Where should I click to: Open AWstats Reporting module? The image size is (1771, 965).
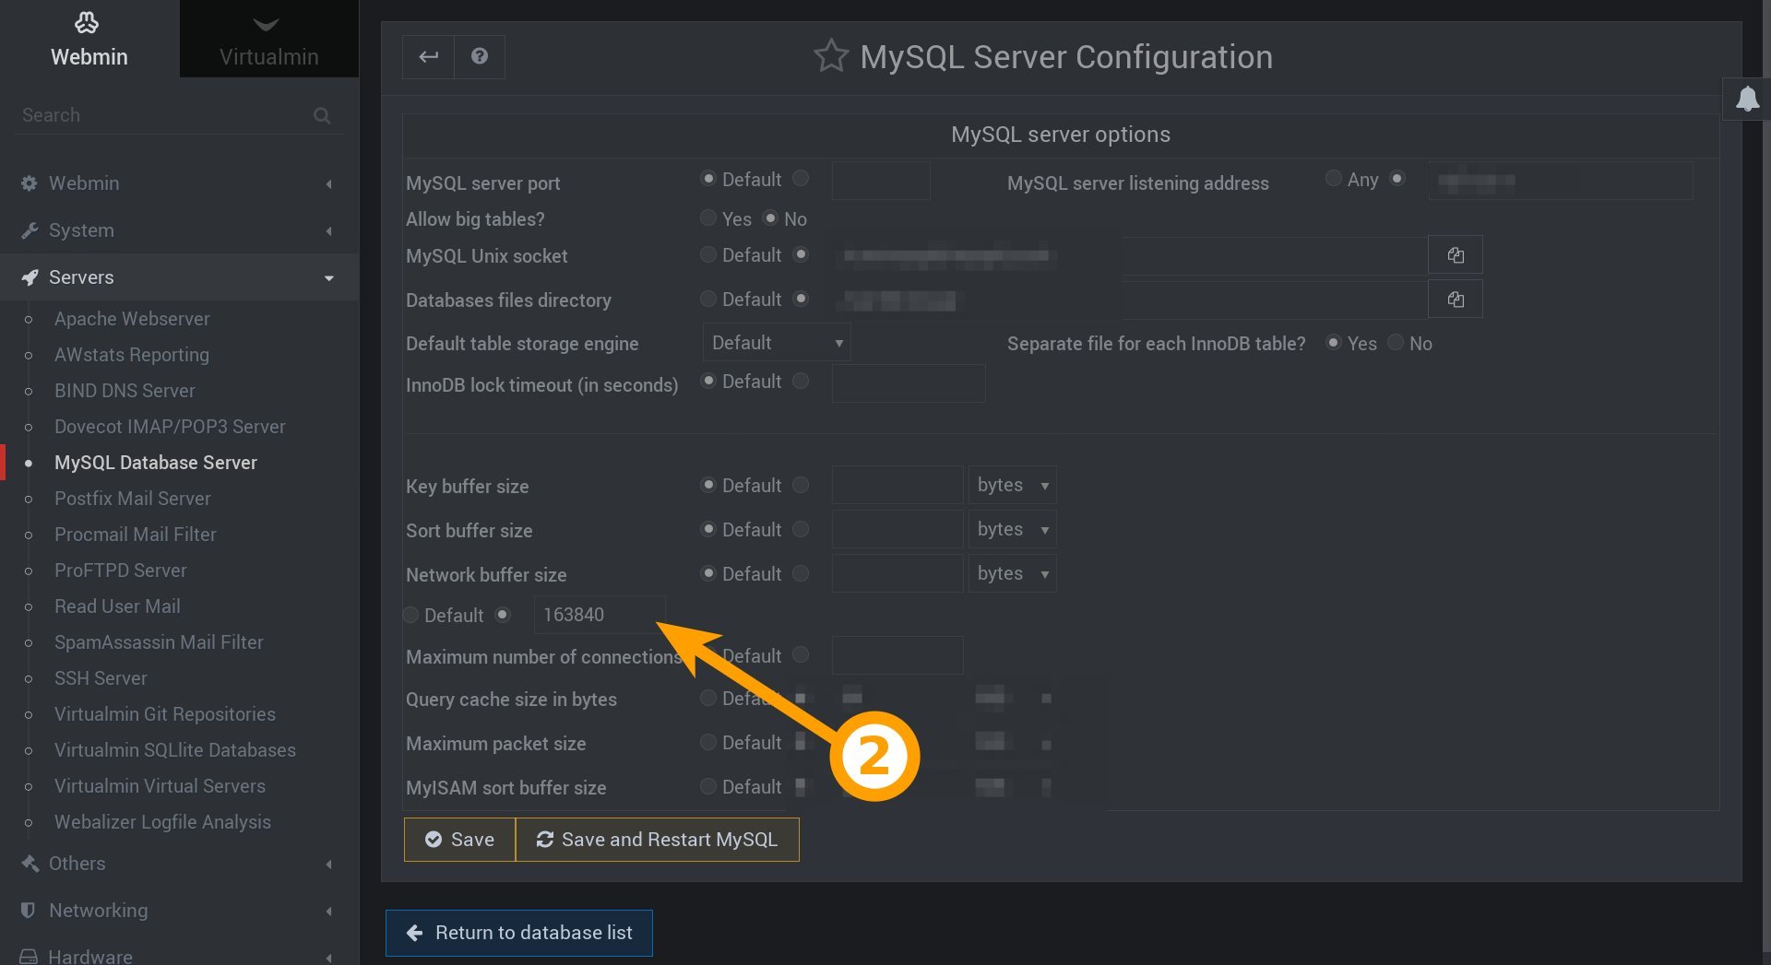click(132, 355)
